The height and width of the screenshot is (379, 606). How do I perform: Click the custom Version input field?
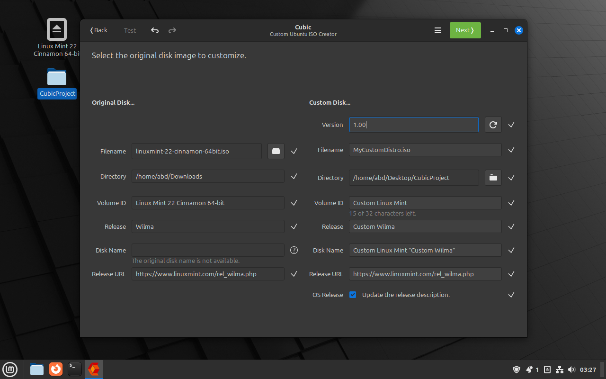[413, 125]
